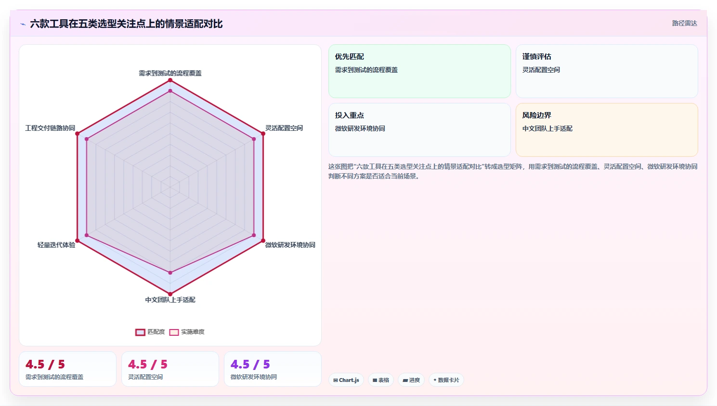Click the 4.5 / 5 score card for 微软研发环境协同

click(273, 369)
